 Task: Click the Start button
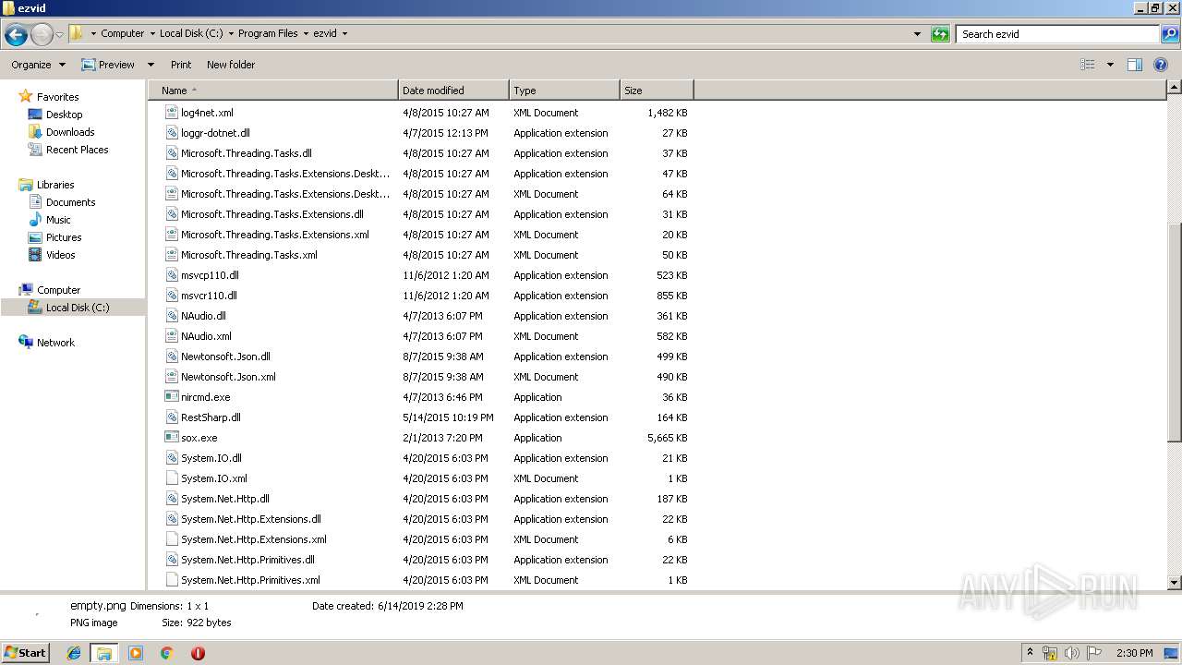26,653
